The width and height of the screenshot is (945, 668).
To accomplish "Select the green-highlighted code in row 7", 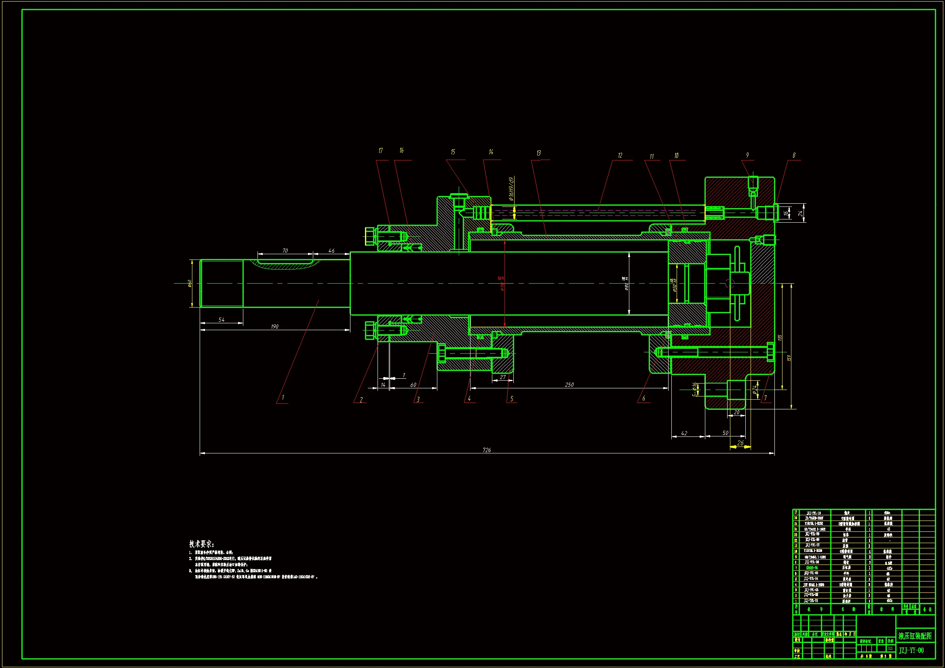I will tap(812, 567).
